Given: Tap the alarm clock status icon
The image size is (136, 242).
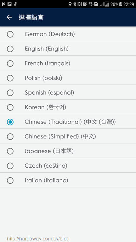Looking at the screenshot, I should pyautogui.click(x=85, y=4).
